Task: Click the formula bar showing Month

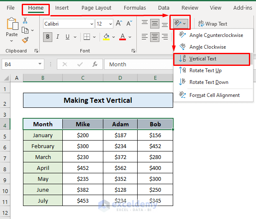Action: click(x=139, y=64)
